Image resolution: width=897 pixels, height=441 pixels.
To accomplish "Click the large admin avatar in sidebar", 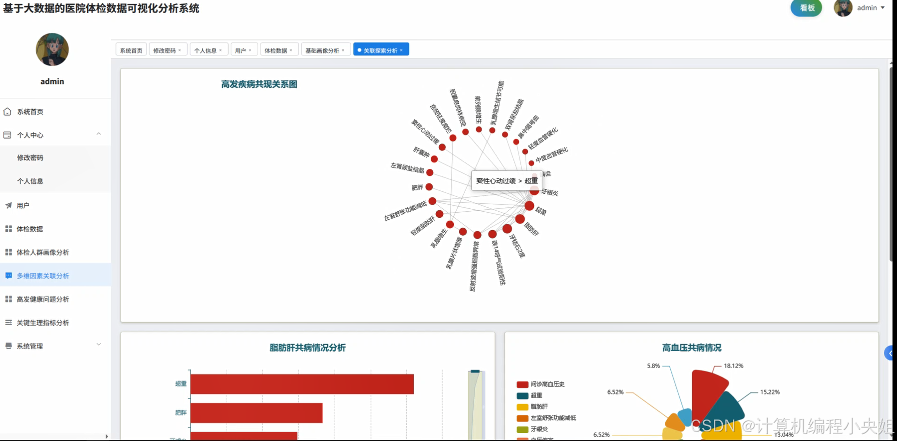I will pos(52,49).
